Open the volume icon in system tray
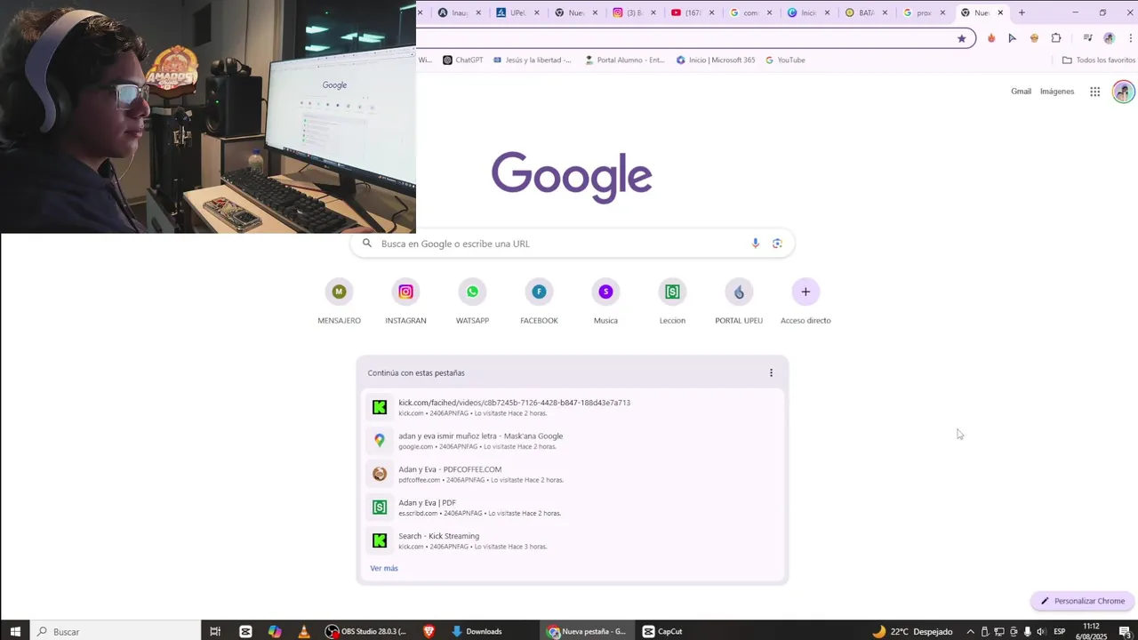The width and height of the screenshot is (1138, 640). pos(1041,631)
